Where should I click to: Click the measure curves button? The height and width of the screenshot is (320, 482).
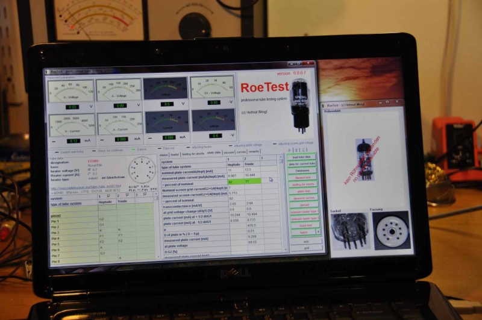point(304,198)
